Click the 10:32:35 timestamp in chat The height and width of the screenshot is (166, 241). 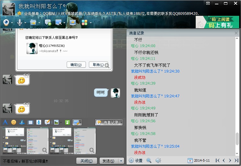point(61,101)
